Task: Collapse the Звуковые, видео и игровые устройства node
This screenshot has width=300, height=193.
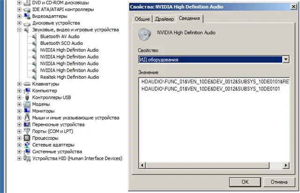Action: (19, 30)
